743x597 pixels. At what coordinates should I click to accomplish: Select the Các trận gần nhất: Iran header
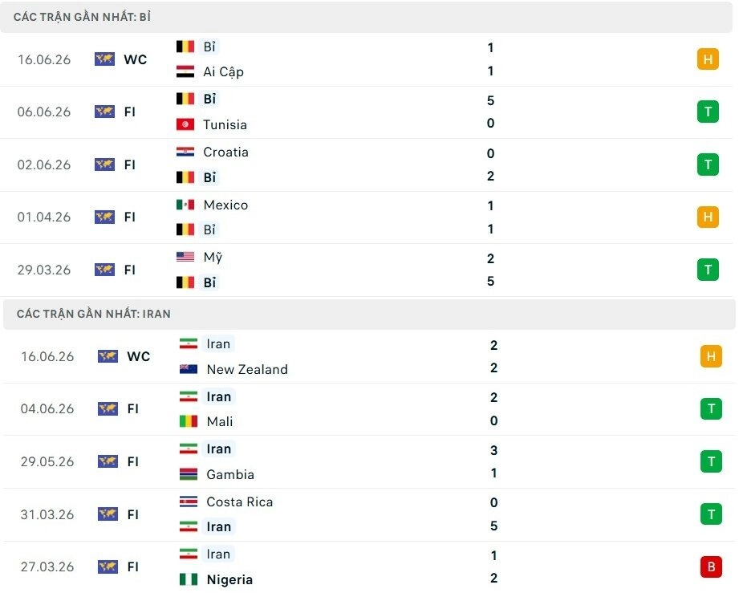click(x=369, y=314)
